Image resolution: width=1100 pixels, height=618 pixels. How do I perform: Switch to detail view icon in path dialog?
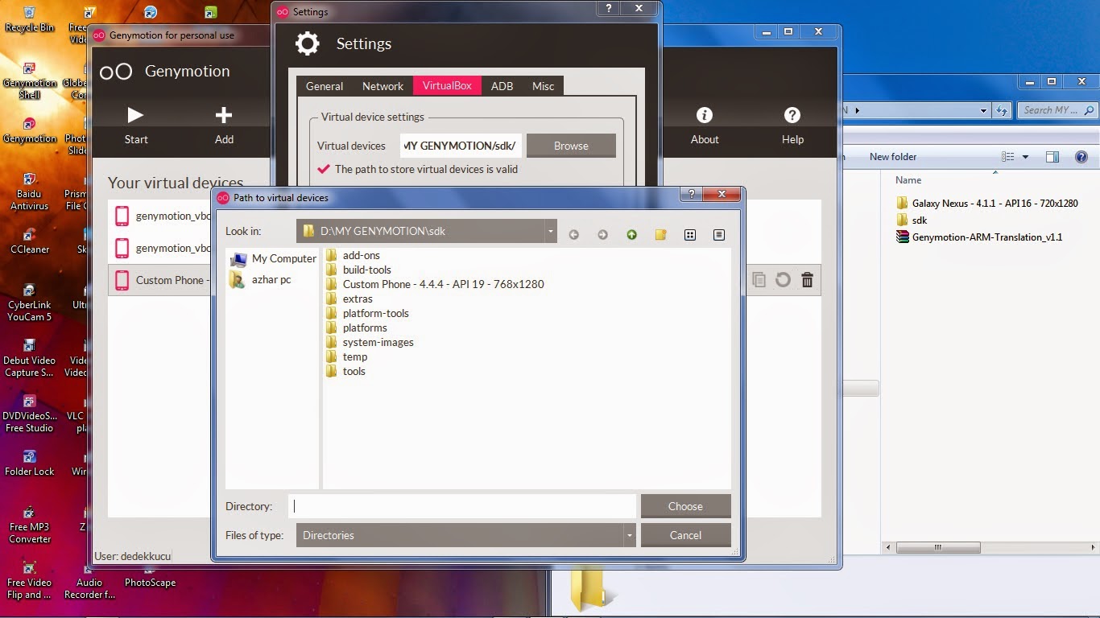719,235
